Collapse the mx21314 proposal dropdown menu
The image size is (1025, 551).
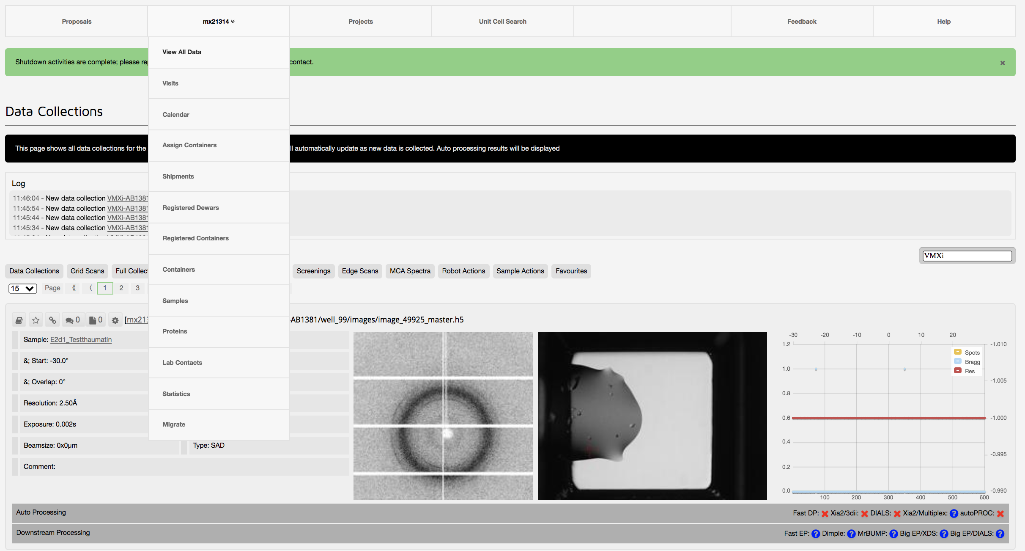(x=218, y=21)
